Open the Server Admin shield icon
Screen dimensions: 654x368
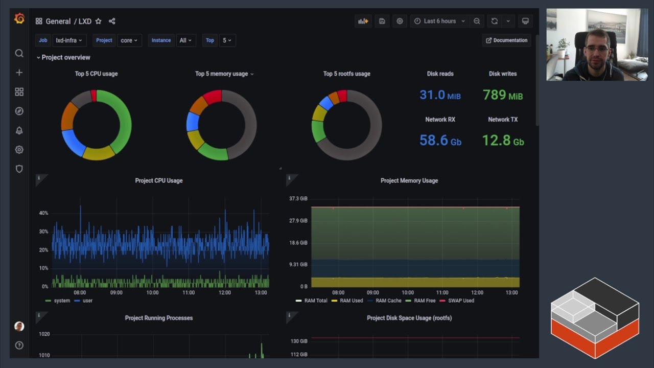point(19,169)
